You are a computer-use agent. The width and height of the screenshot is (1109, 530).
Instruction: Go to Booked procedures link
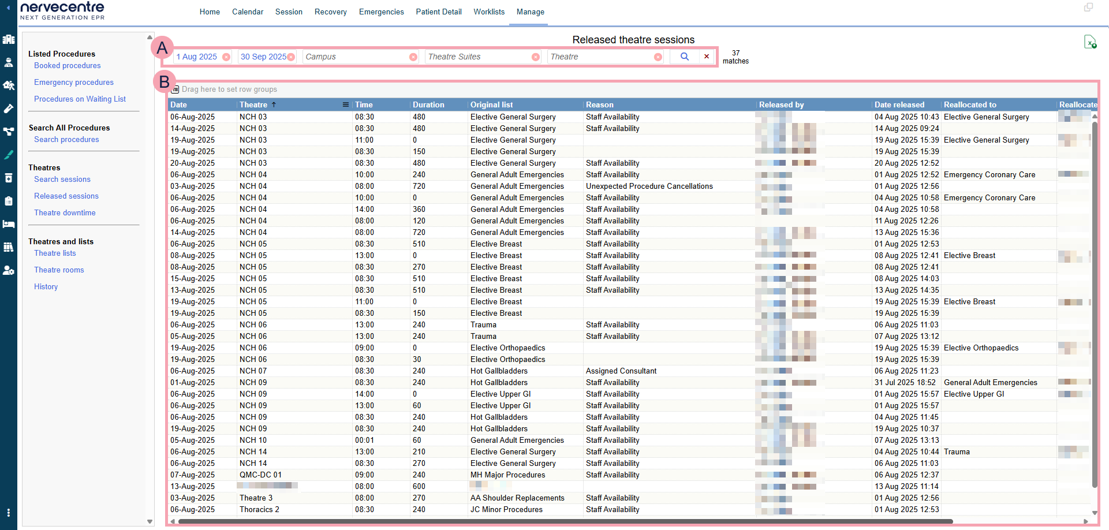point(67,66)
